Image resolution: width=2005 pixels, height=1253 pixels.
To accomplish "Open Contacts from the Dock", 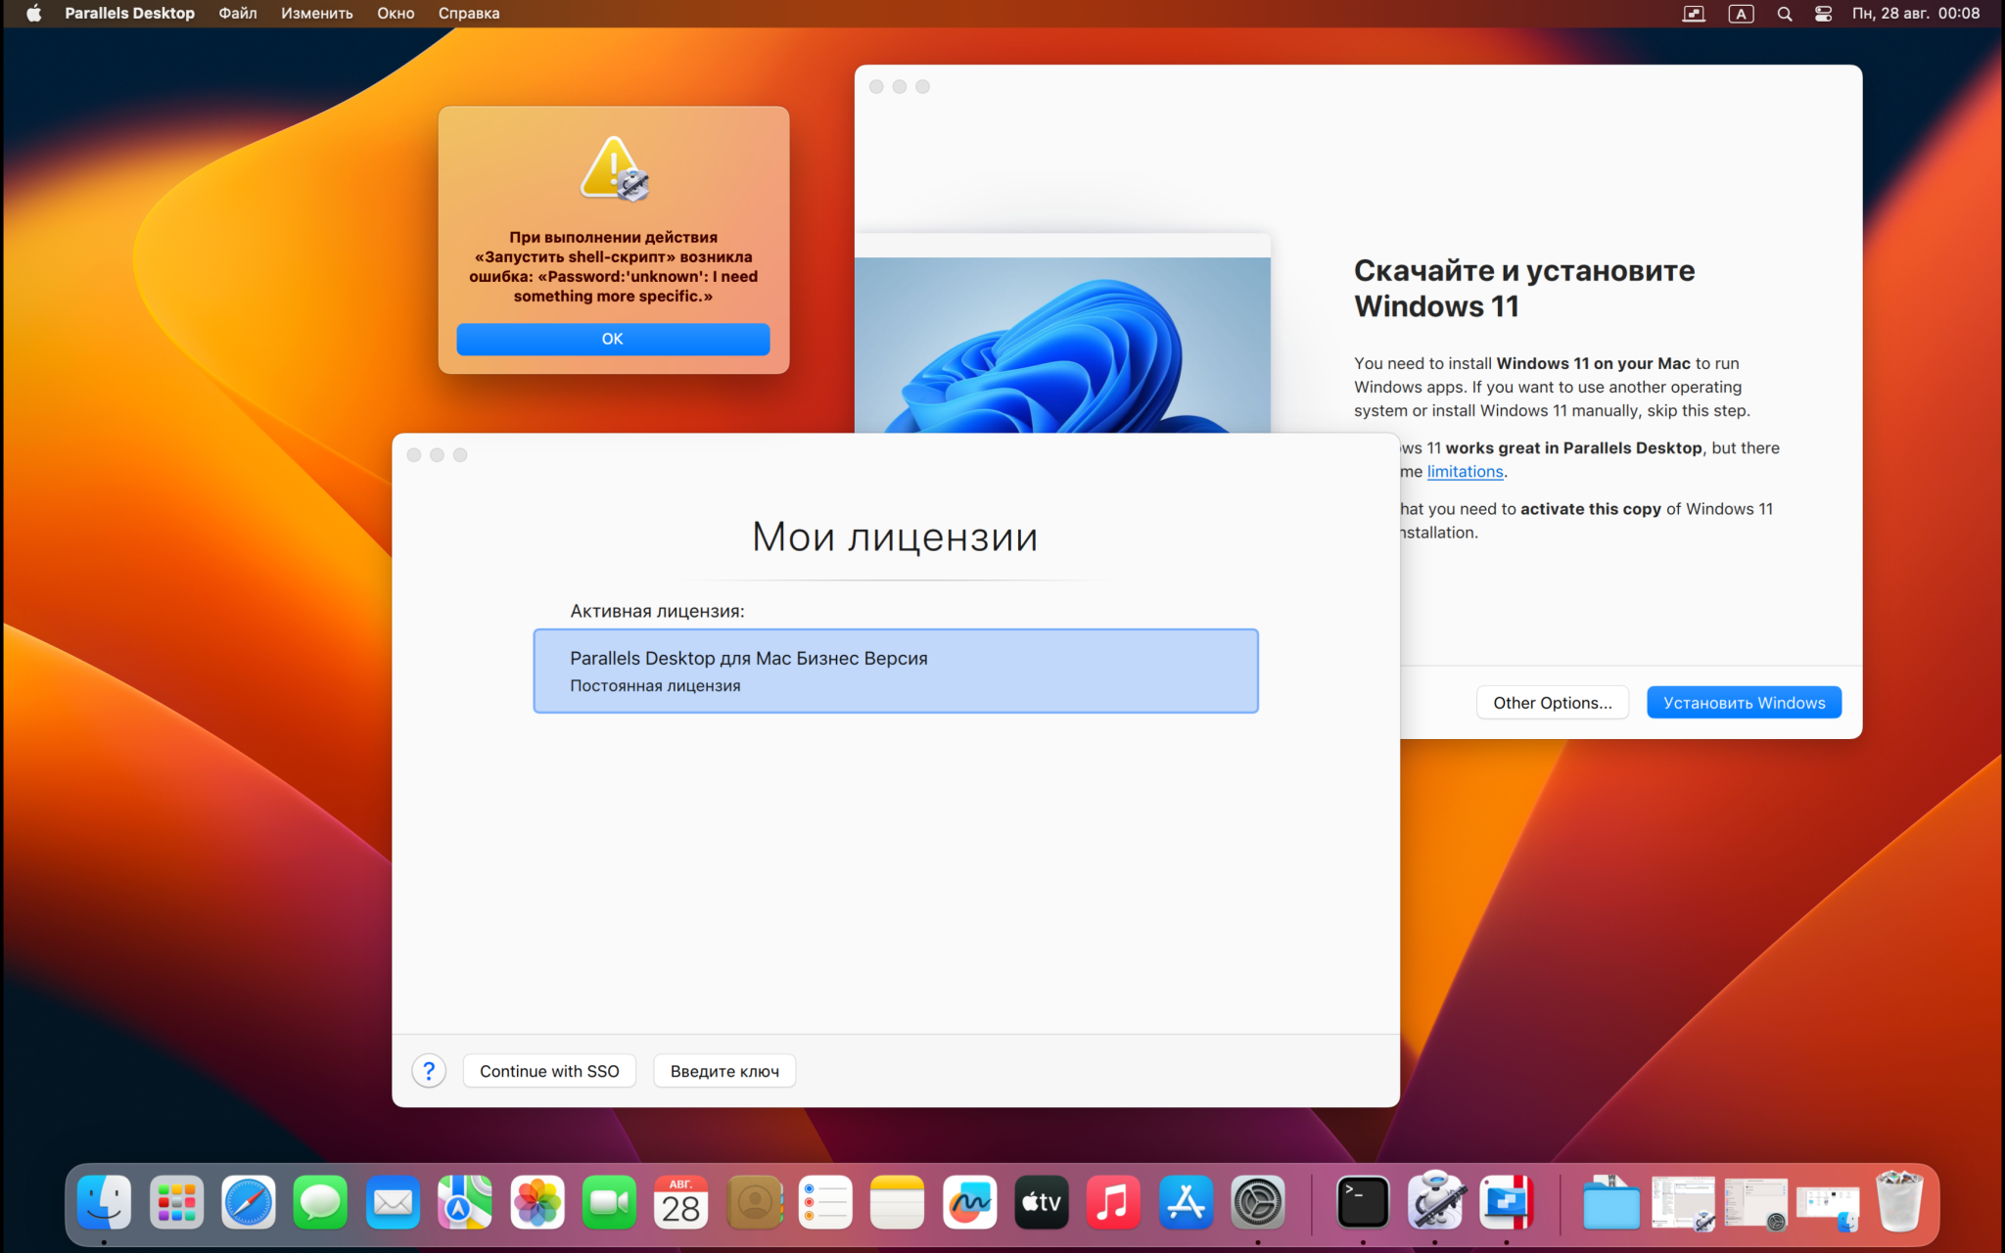I will [754, 1202].
